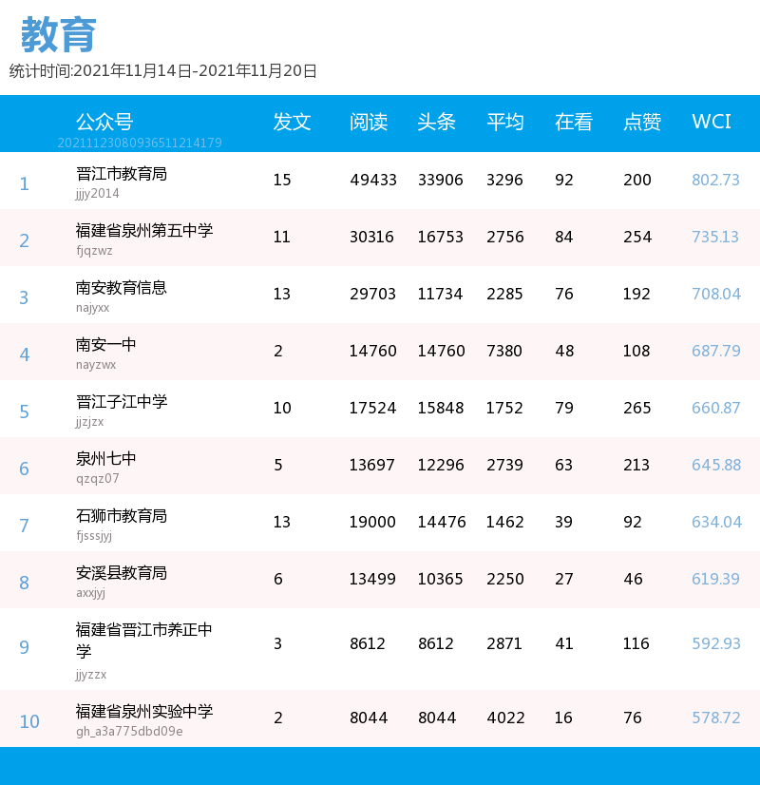Click read count 30316
The height and width of the screenshot is (785, 760).
tap(371, 237)
